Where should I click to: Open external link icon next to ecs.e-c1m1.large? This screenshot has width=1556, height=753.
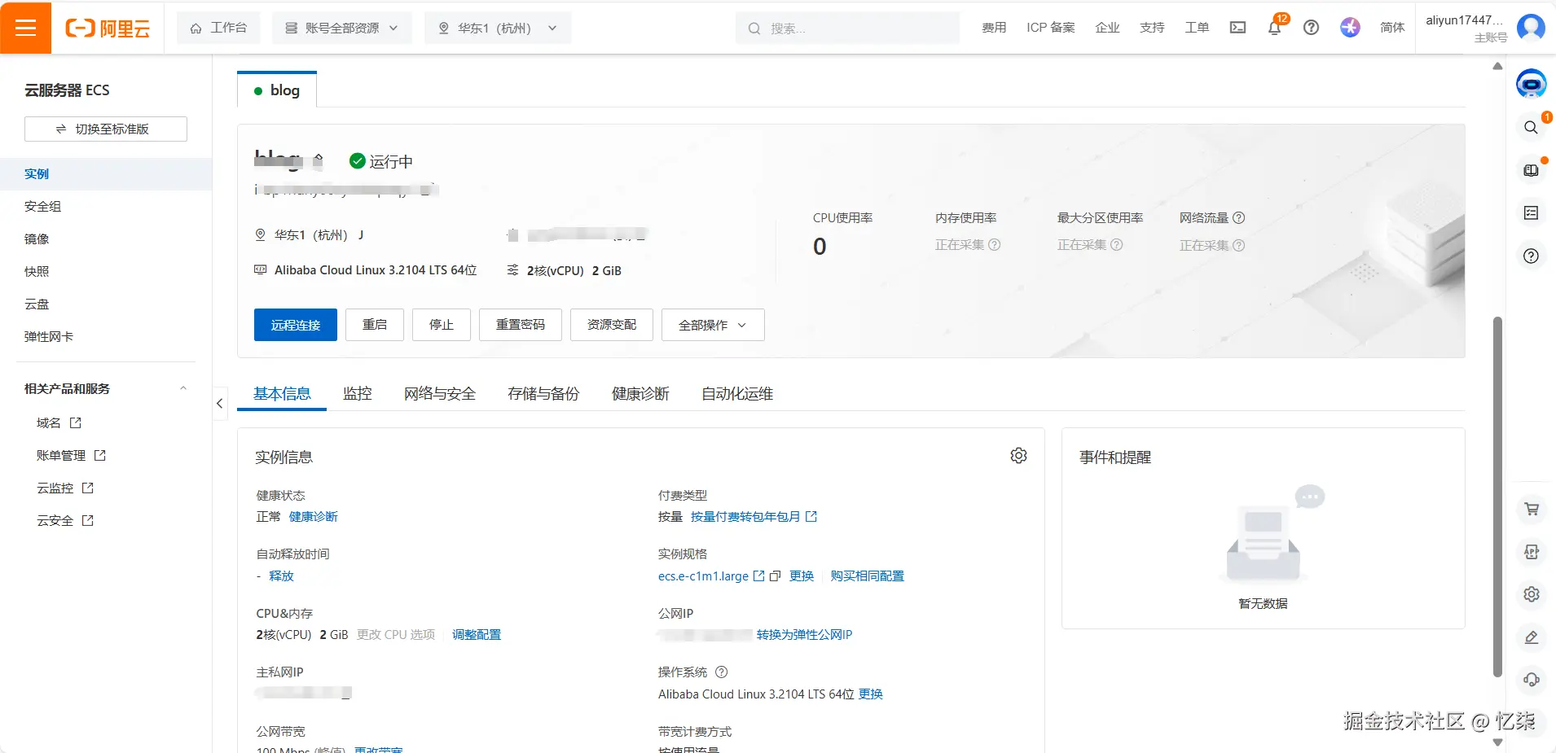(758, 576)
